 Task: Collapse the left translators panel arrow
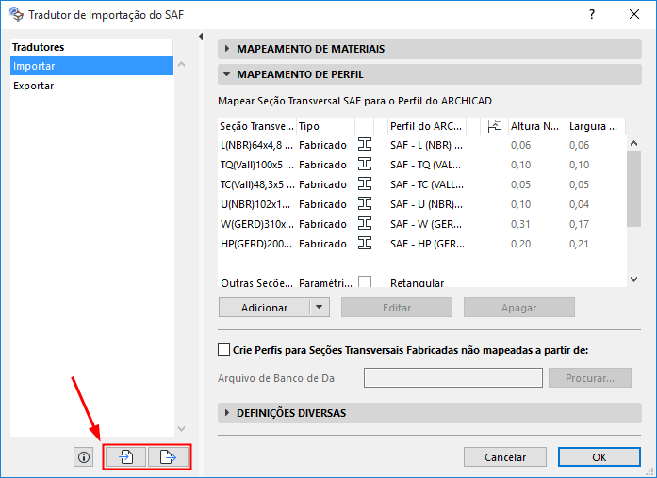(x=201, y=37)
